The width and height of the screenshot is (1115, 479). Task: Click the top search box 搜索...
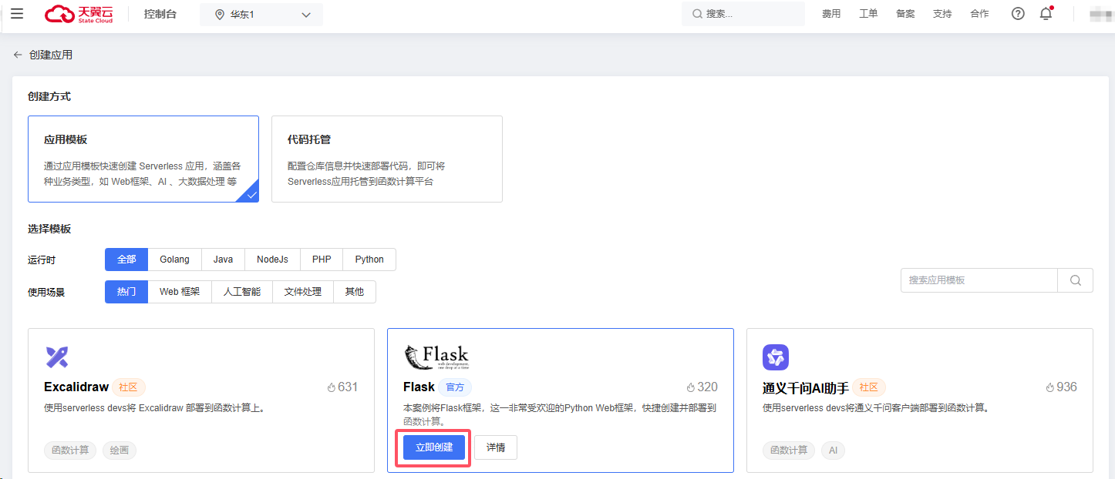coord(743,14)
